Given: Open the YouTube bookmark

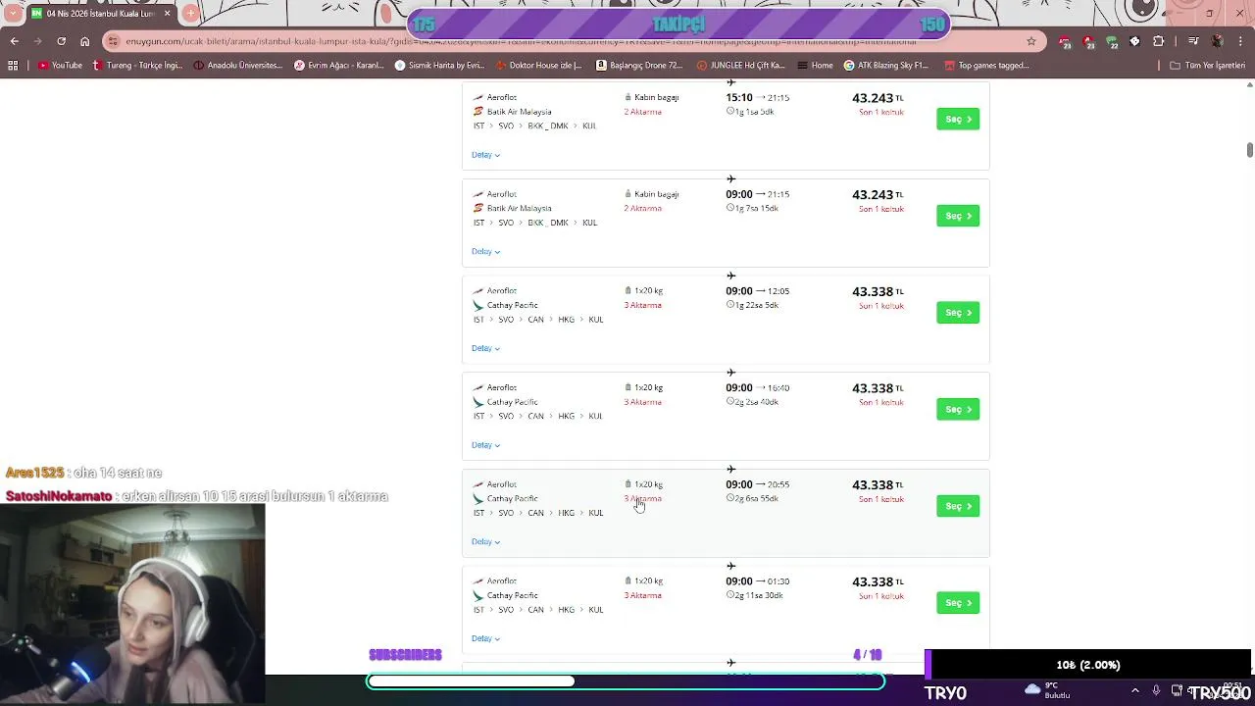Looking at the screenshot, I should (x=60, y=66).
